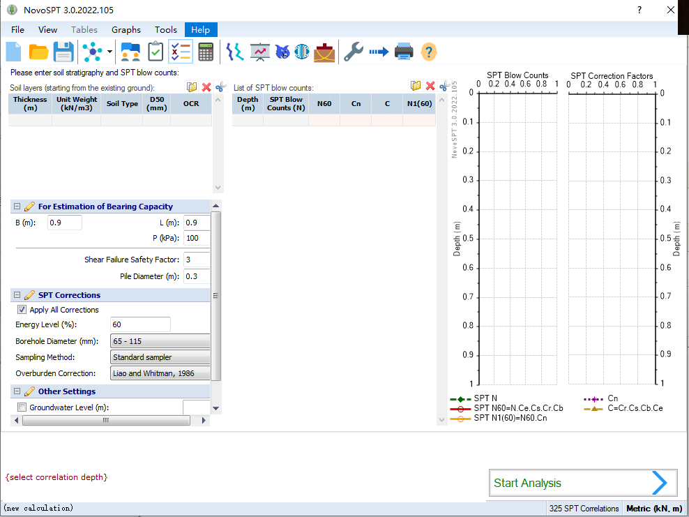
Task: Click the Soil Type column header
Action: coord(122,104)
